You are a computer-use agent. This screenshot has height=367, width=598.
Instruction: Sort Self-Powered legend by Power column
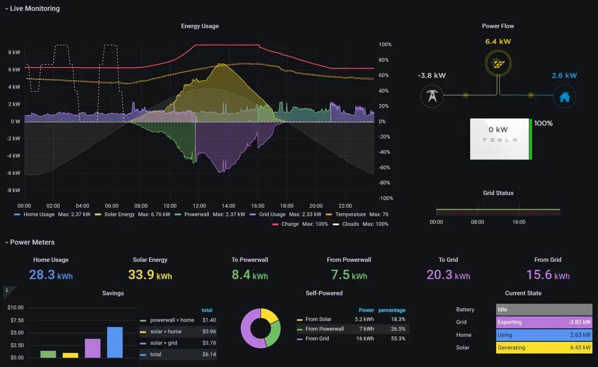point(366,310)
